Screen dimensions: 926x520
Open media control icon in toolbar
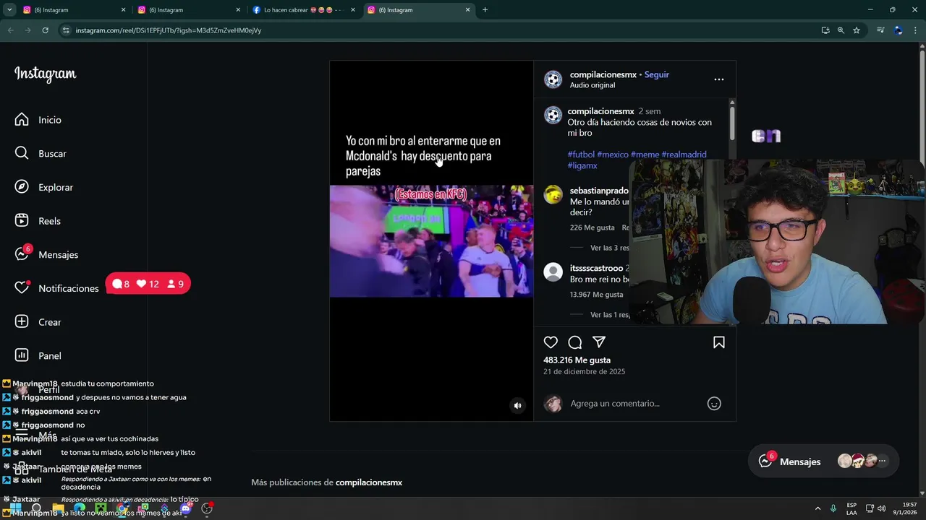880,30
